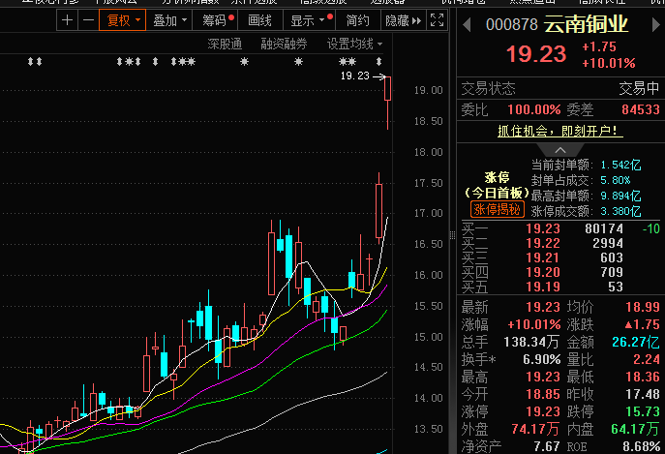This screenshot has height=454, width=665.
Task: Expand the 叠加 overlay dropdown
Action: click(170, 20)
